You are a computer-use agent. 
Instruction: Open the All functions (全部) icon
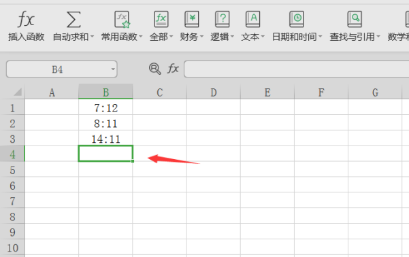point(161,19)
